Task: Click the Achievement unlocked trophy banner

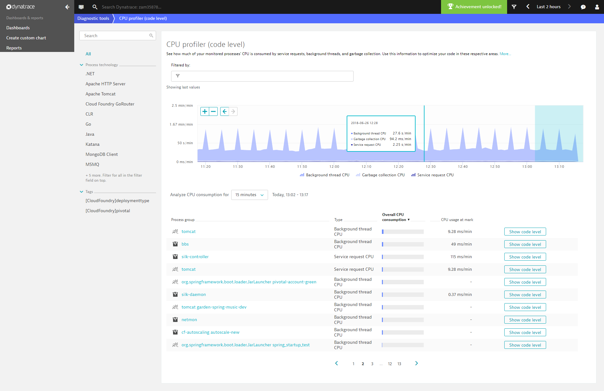Action: coord(474,7)
